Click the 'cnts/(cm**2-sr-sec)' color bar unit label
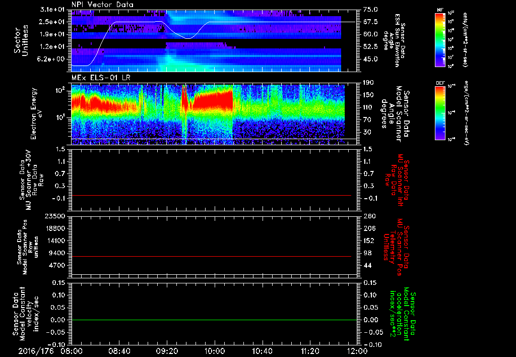This screenshot has width=516, height=357. pos(465,39)
